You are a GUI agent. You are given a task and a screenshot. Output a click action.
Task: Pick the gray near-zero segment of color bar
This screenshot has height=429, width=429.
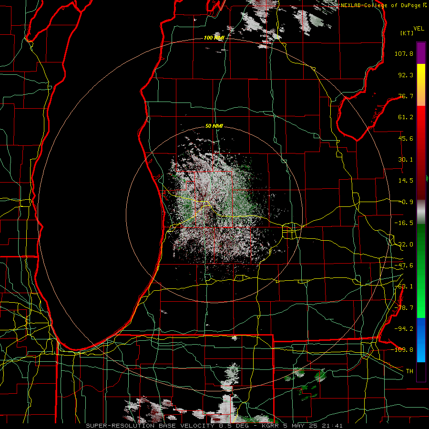pyautogui.click(x=421, y=212)
